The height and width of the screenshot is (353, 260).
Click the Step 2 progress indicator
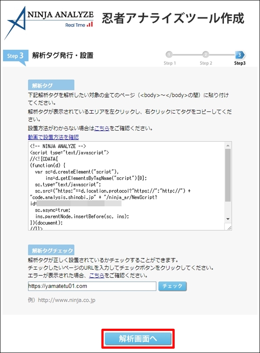(x=205, y=58)
